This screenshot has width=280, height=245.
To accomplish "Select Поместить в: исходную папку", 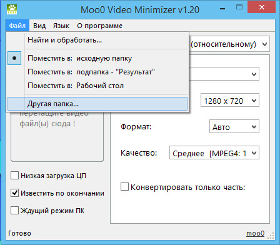I will coord(97,58).
